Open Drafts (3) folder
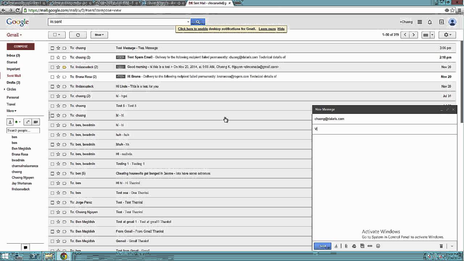Screen dimensions: 464x261 coord(13,83)
